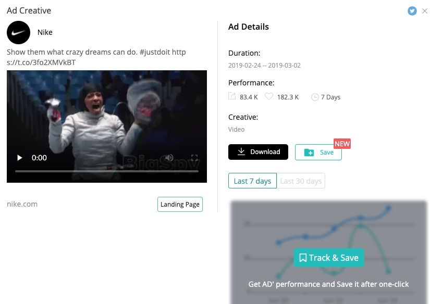Click the 83.4 K shares value
Screen dimensions: 430x304
click(x=249, y=97)
